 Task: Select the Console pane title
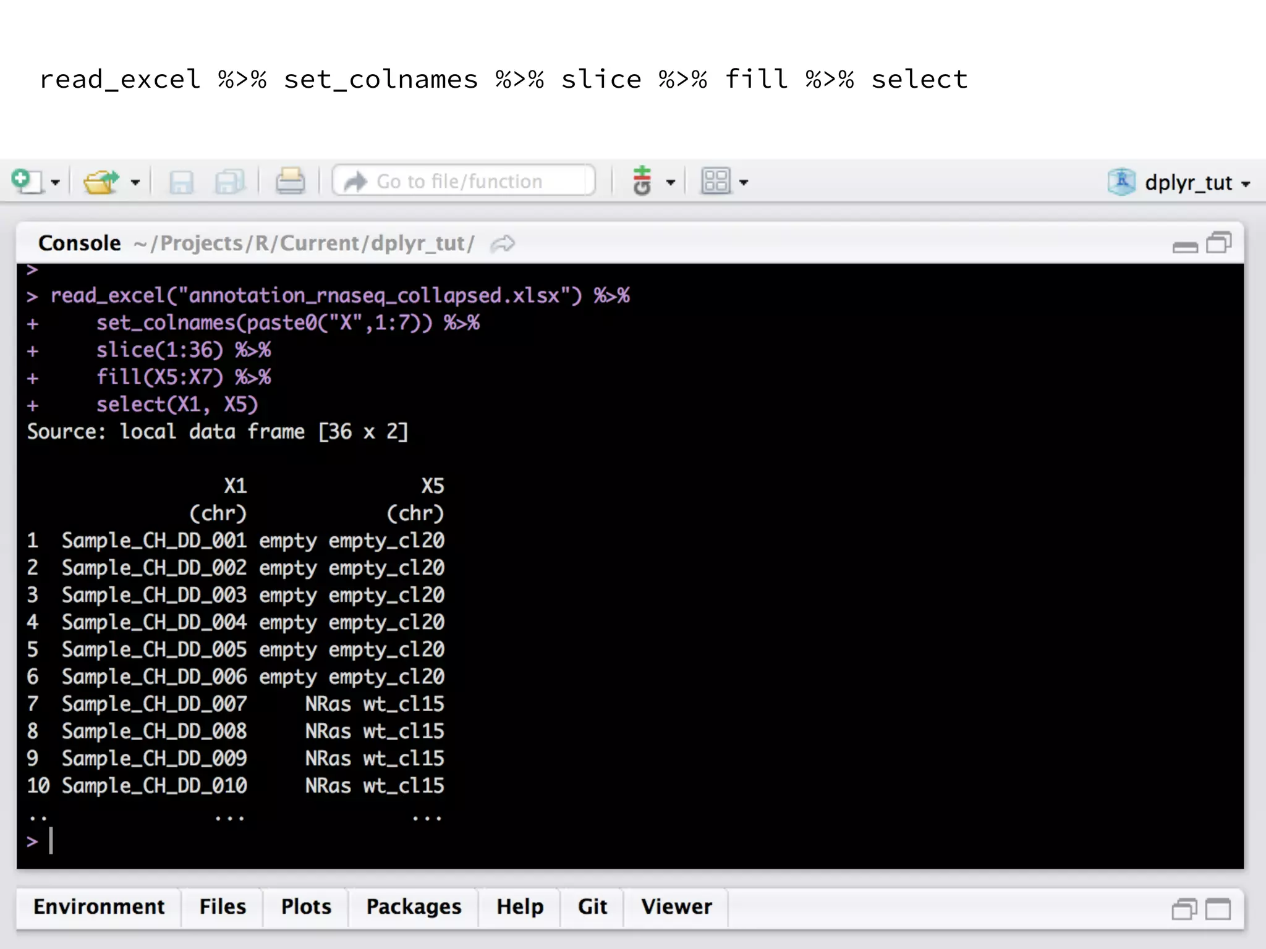80,243
